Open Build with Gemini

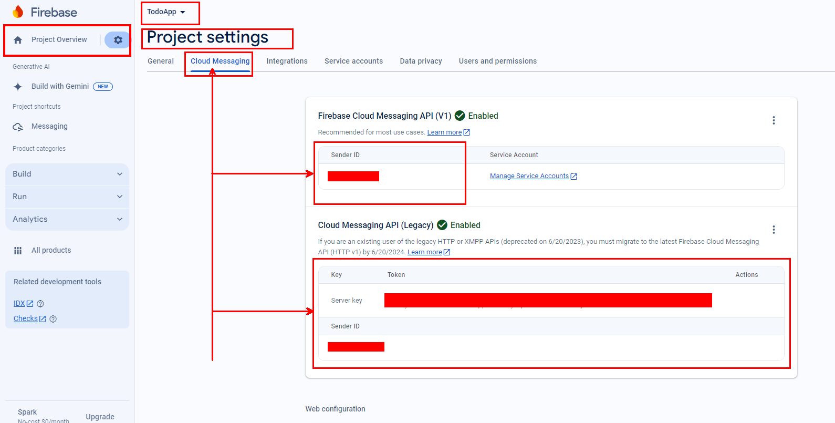point(60,86)
